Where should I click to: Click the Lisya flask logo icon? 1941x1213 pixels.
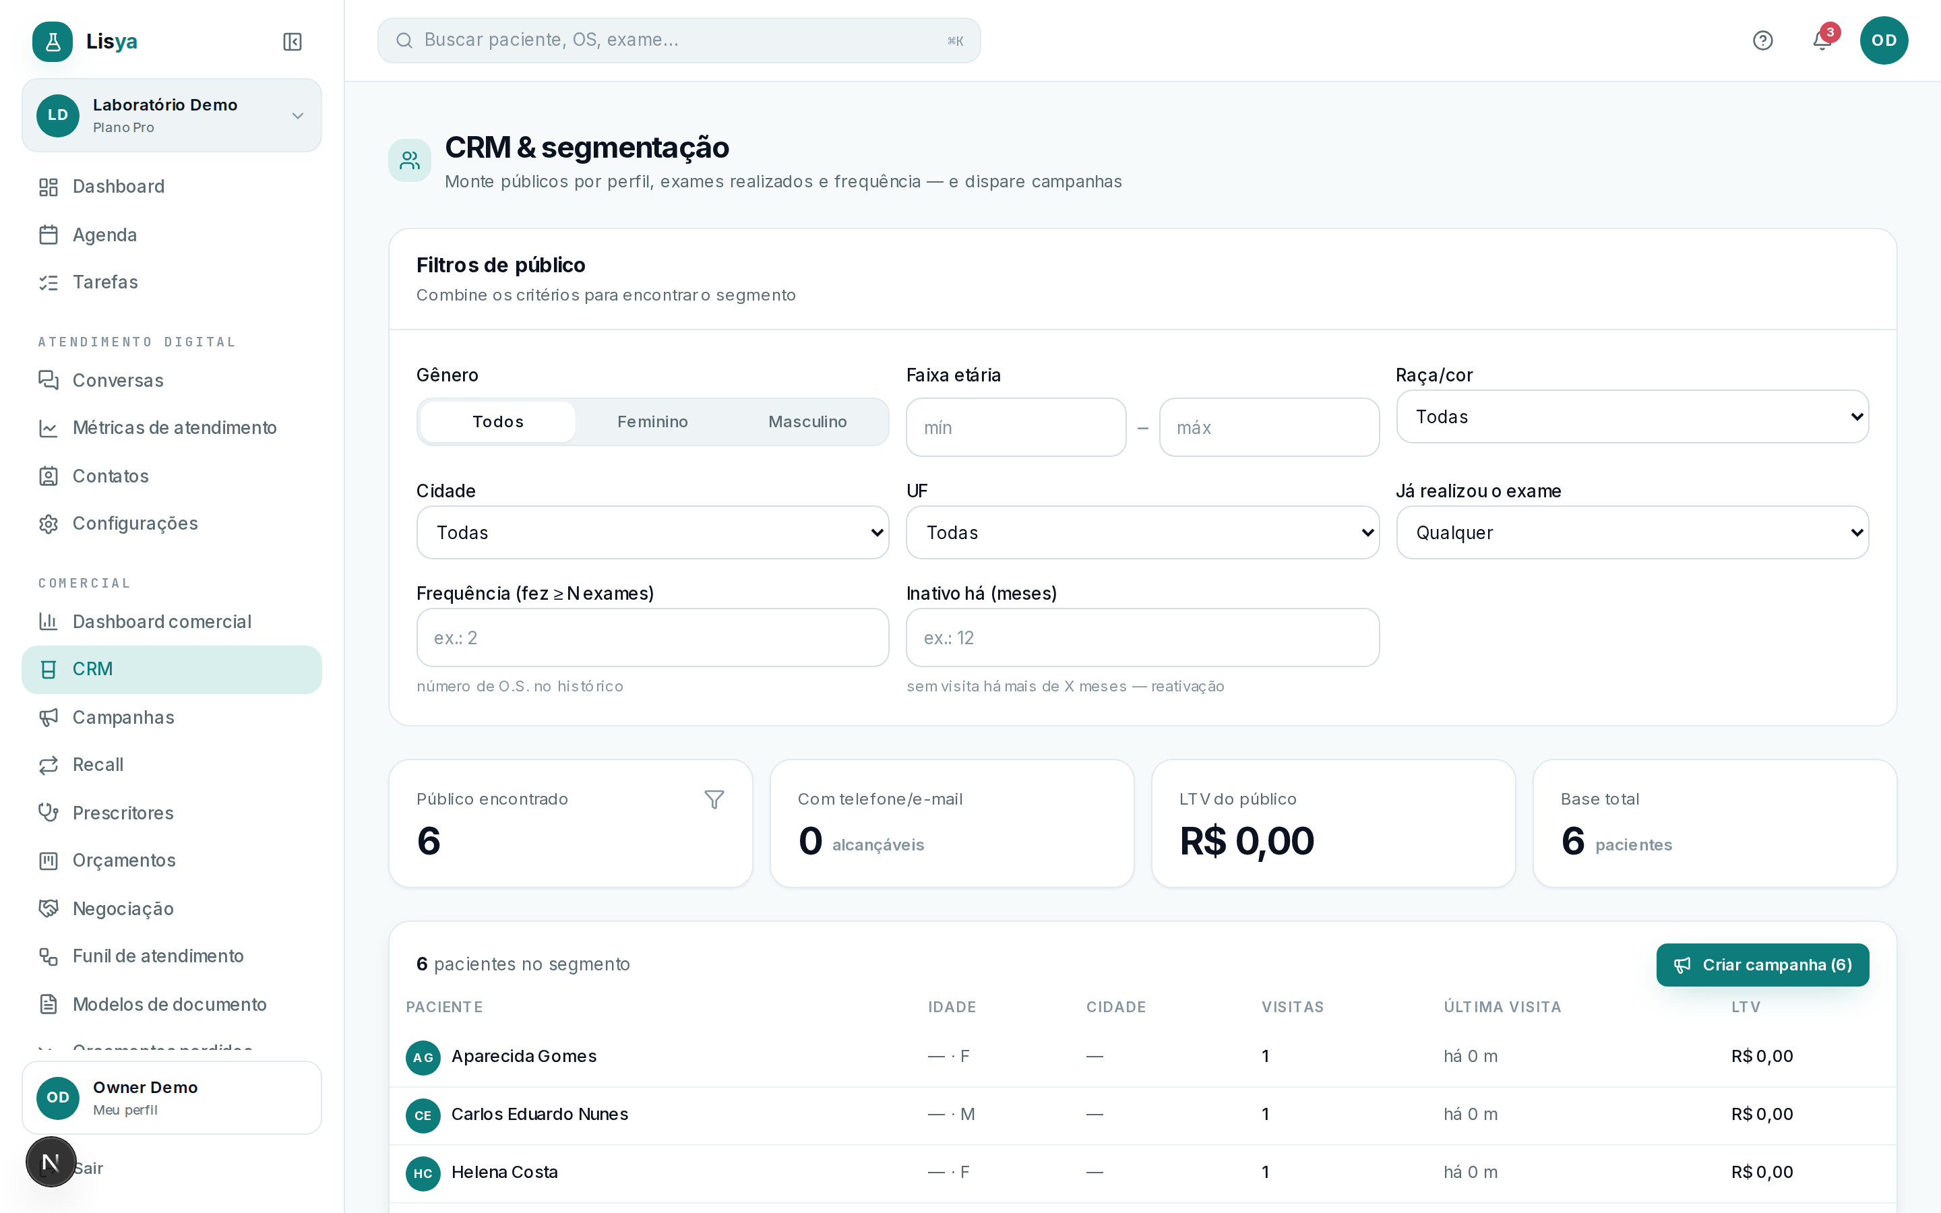click(x=52, y=42)
